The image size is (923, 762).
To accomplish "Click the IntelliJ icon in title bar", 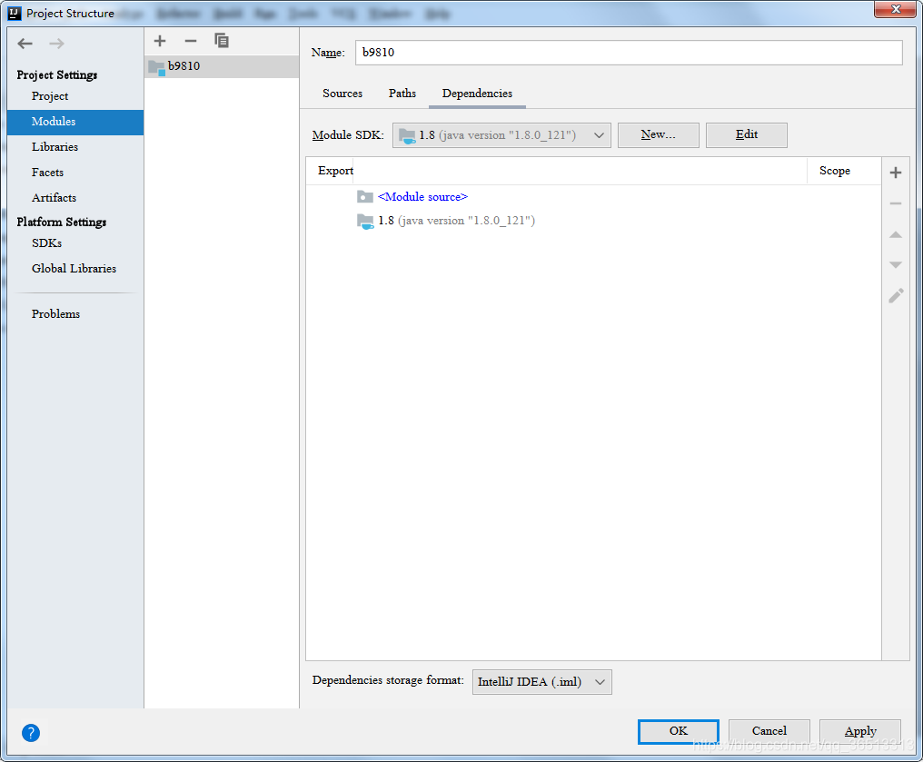I will click(x=15, y=13).
